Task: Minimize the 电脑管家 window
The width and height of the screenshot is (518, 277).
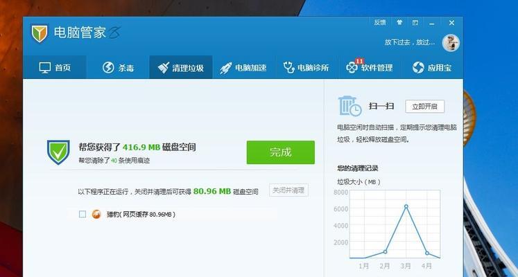Action: pos(432,23)
